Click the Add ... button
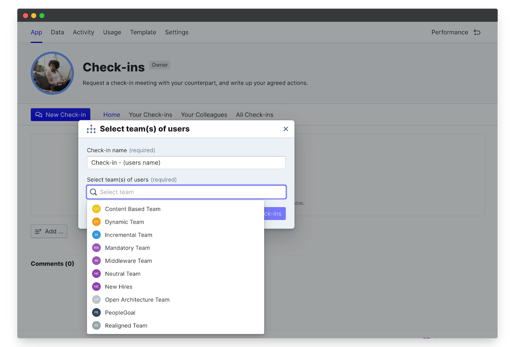 49,231
